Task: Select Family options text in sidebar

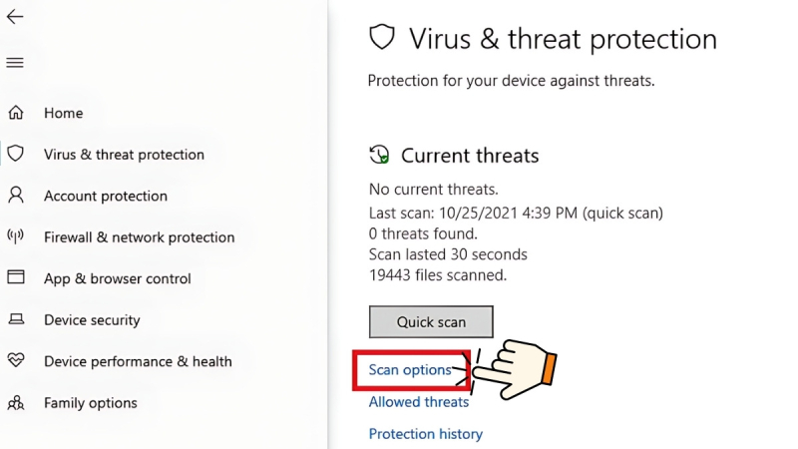Action: coord(90,403)
